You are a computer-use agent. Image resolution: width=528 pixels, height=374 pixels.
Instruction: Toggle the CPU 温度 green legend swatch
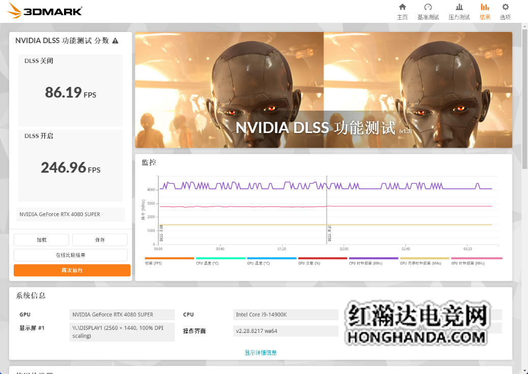pos(221,258)
